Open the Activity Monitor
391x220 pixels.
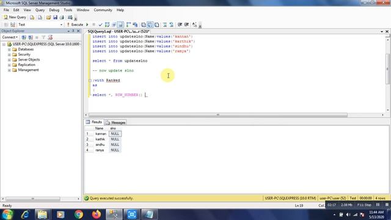(70, 17)
